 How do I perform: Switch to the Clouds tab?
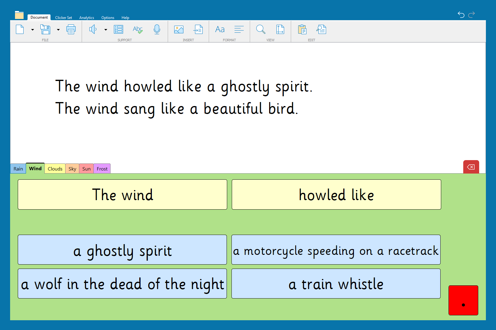point(55,169)
